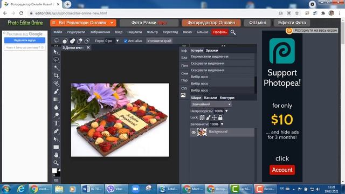Select the Pen tool
345x194 pixels.
pyautogui.click(x=56, y=131)
